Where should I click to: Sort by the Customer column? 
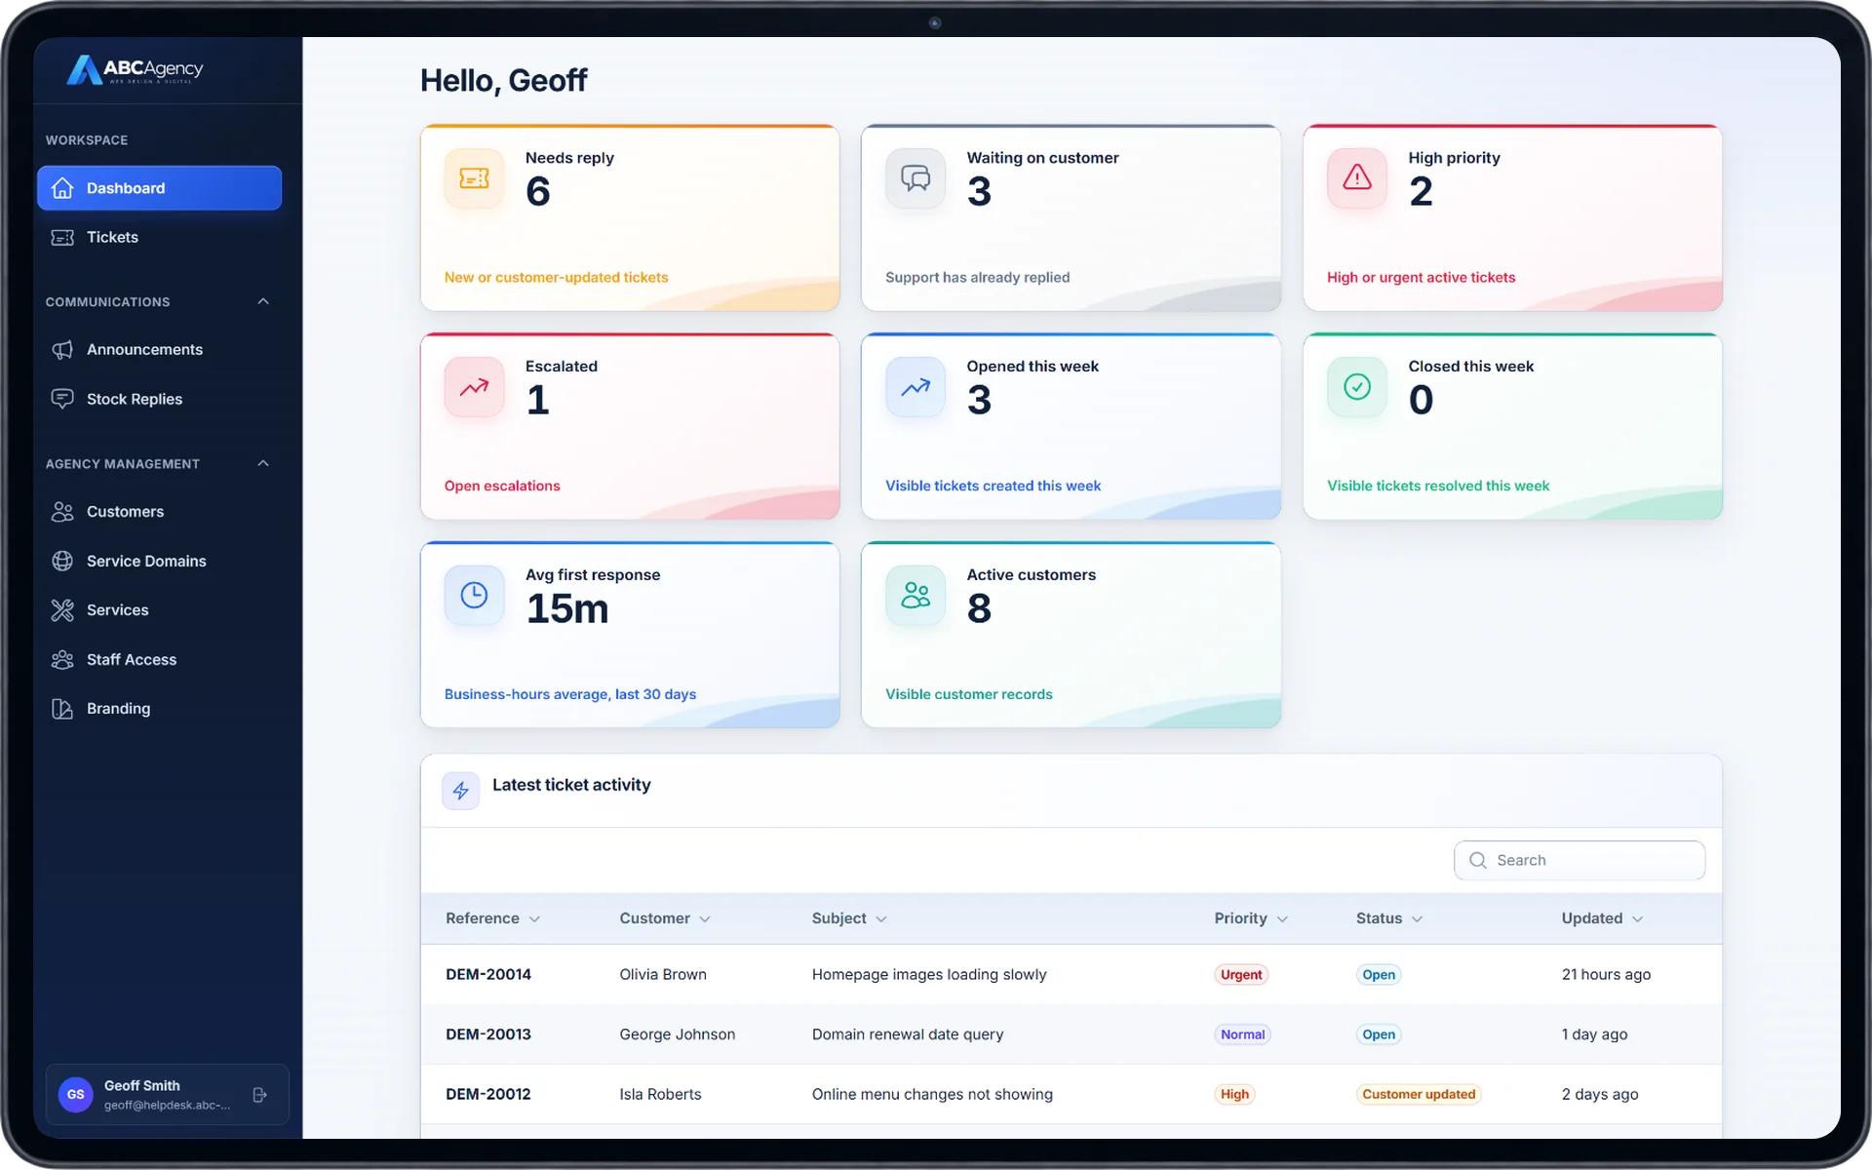(x=665, y=918)
